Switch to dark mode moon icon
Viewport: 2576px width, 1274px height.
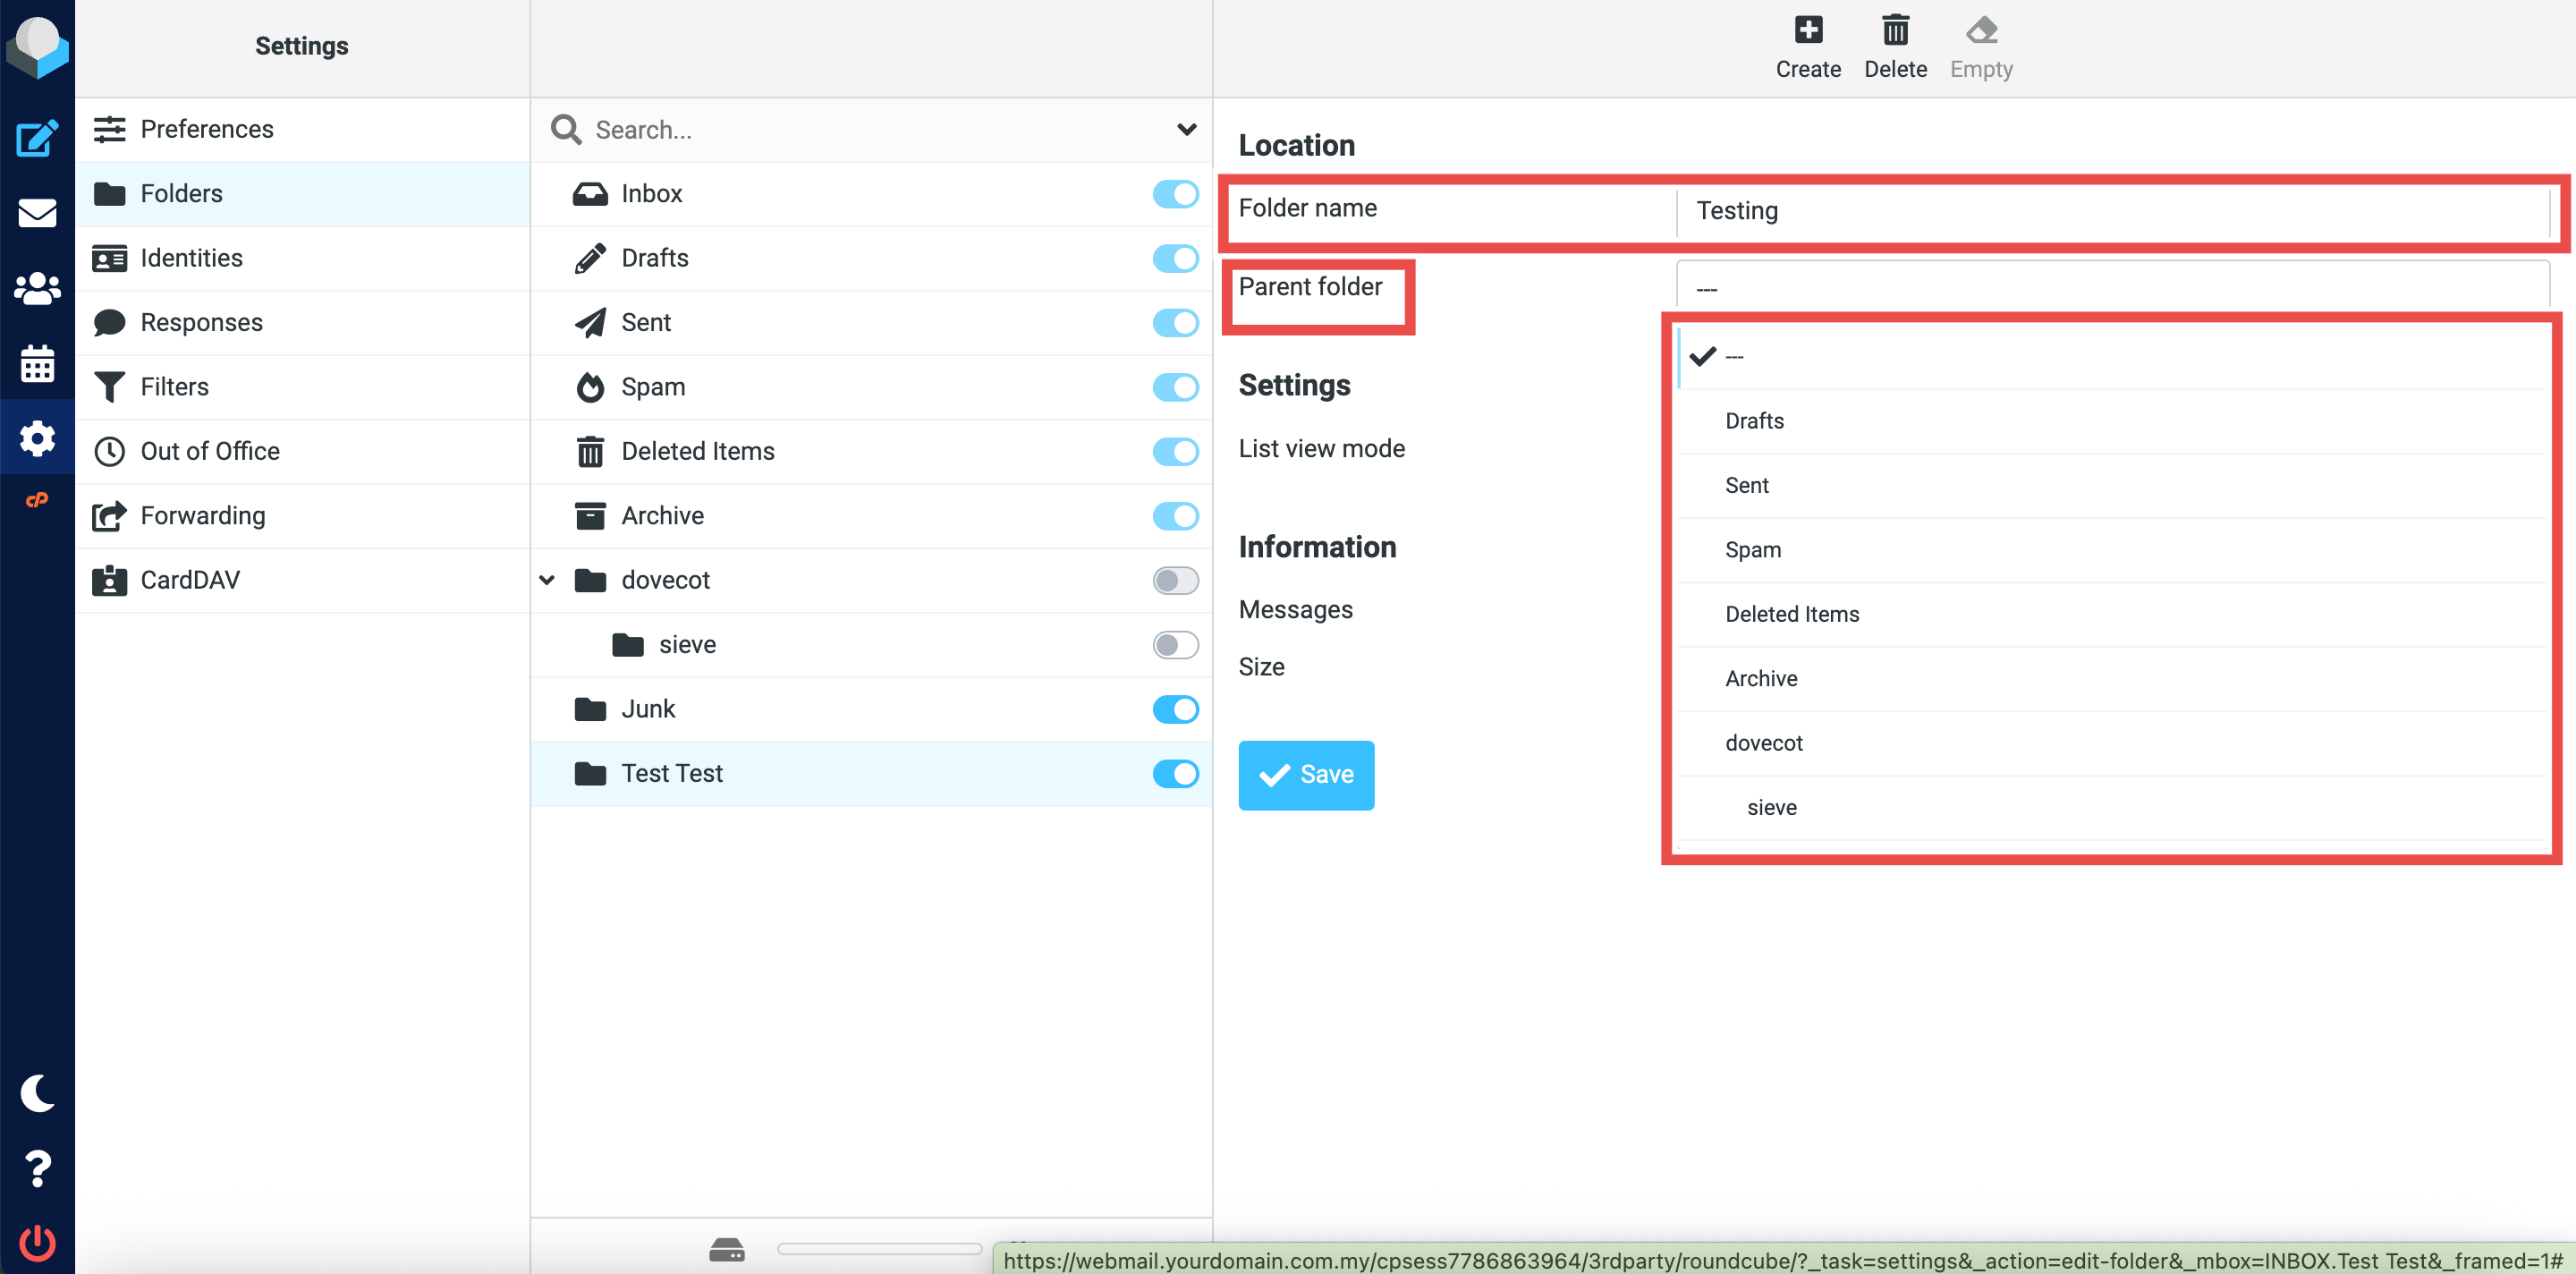coord(37,1093)
